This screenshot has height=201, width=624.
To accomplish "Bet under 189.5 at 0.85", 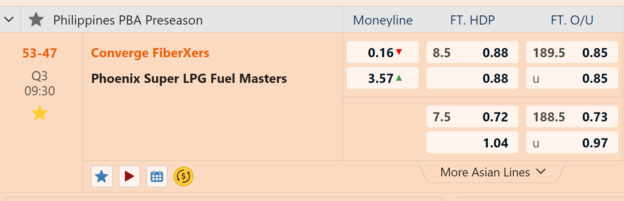I will pyautogui.click(x=572, y=78).
